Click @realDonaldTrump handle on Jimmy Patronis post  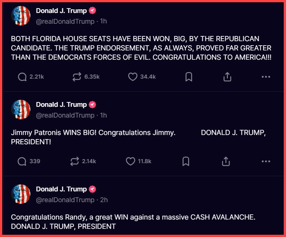(x=65, y=115)
